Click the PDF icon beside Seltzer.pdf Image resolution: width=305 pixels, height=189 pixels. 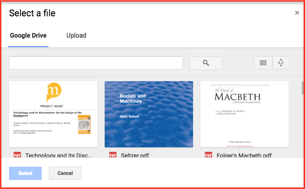coord(113,155)
